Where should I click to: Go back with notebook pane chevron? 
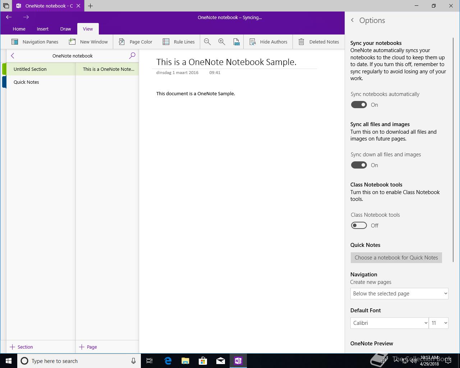[x=13, y=56]
